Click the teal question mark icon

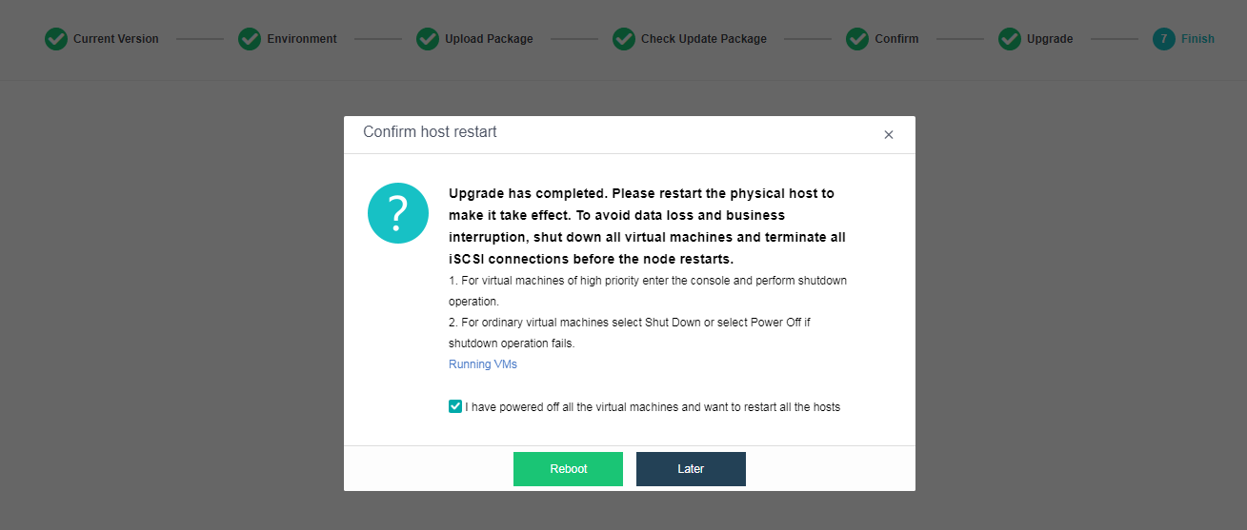pyautogui.click(x=398, y=212)
